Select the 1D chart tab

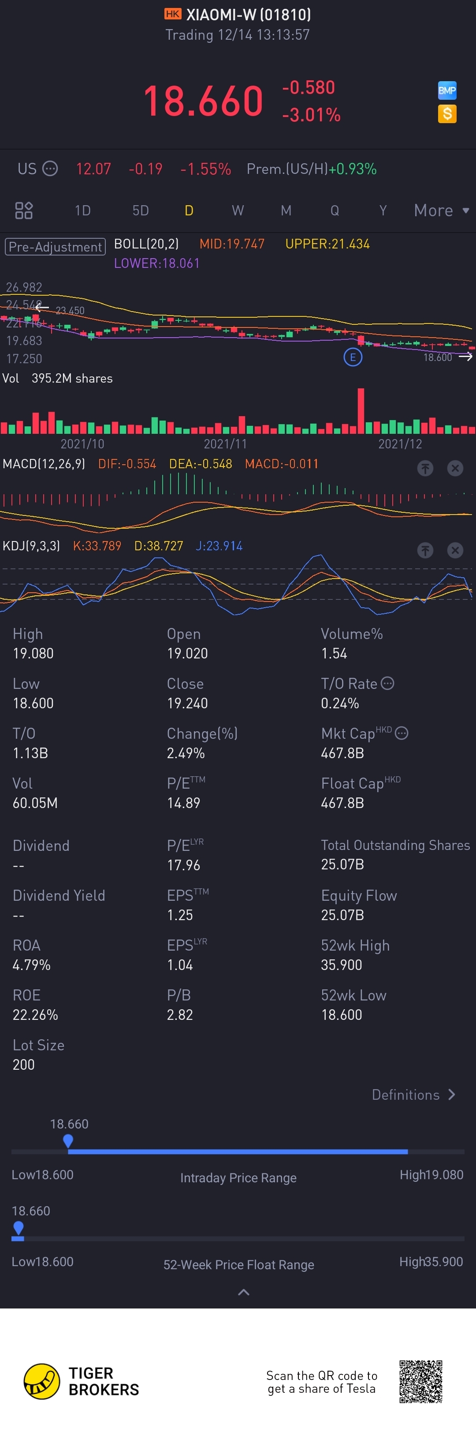pyautogui.click(x=83, y=211)
